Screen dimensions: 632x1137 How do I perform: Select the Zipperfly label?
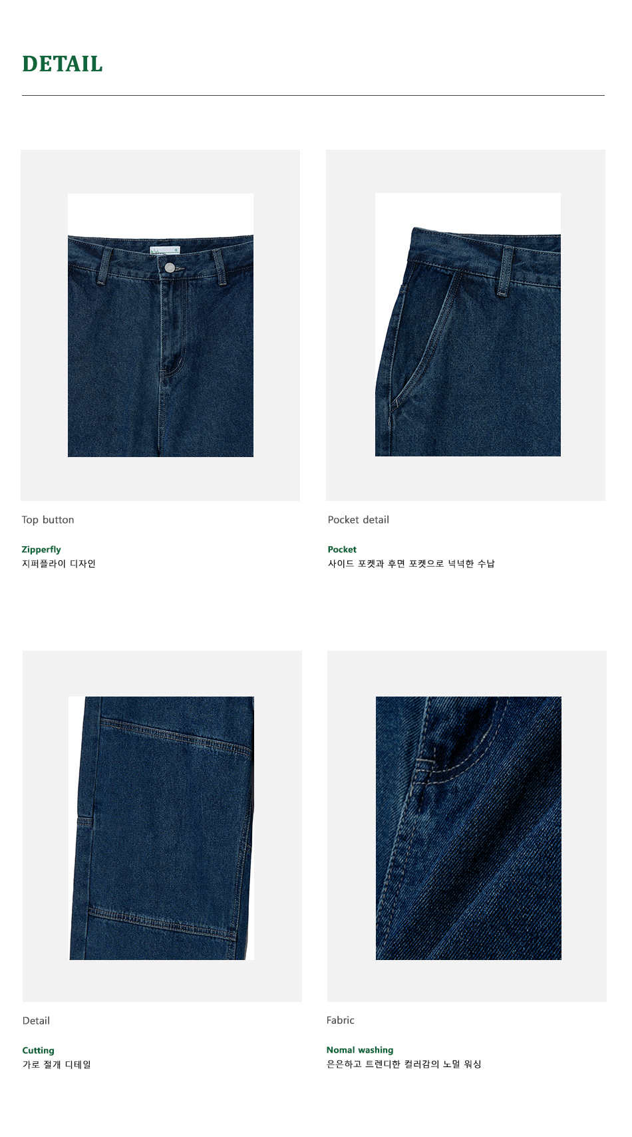click(x=41, y=550)
